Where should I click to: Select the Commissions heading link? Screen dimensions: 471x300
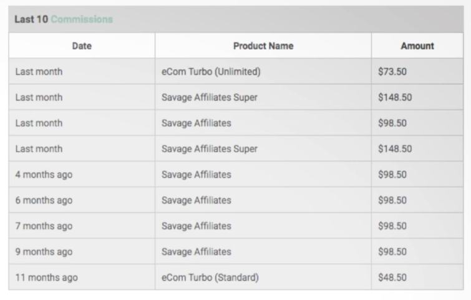click(x=82, y=19)
